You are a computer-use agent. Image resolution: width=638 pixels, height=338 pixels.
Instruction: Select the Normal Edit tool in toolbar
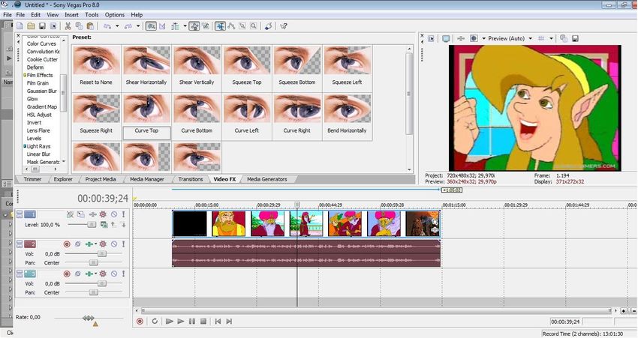click(220, 26)
